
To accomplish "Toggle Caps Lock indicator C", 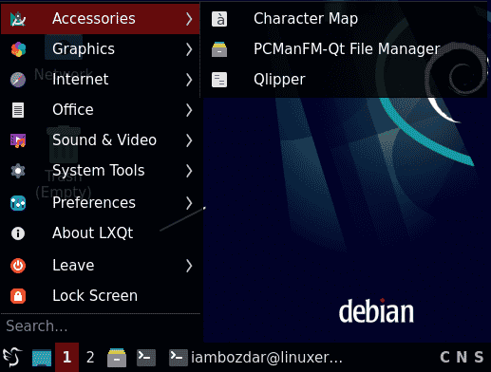I will point(444,358).
